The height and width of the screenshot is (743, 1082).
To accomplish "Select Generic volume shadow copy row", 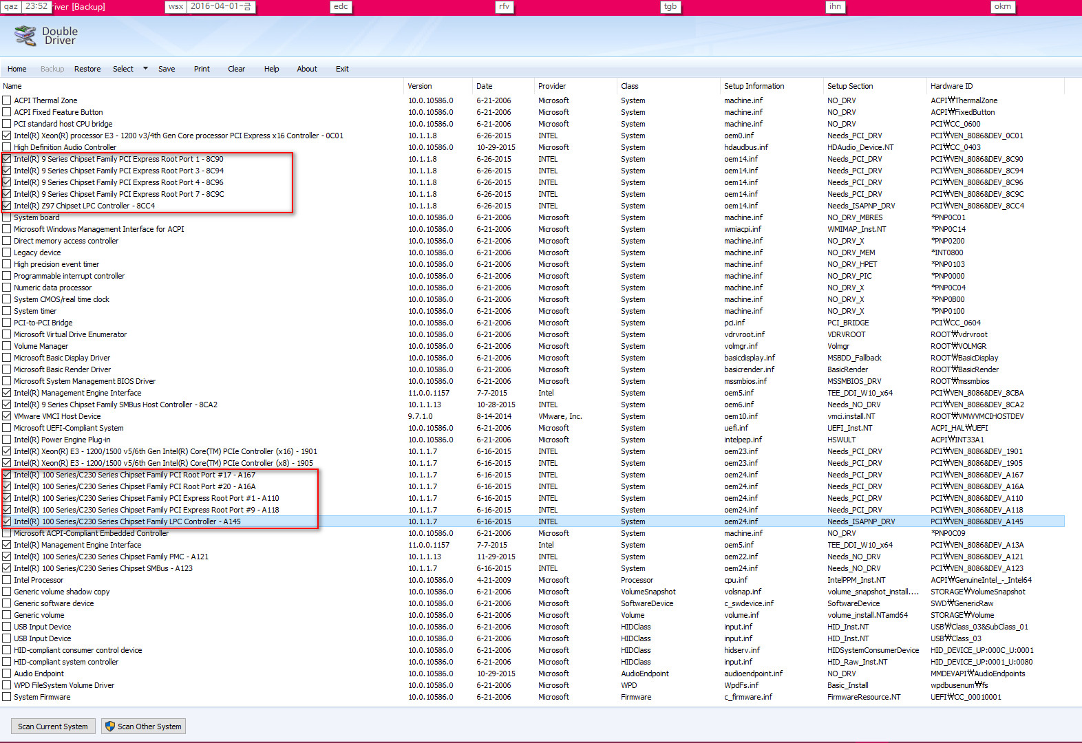I will point(532,592).
